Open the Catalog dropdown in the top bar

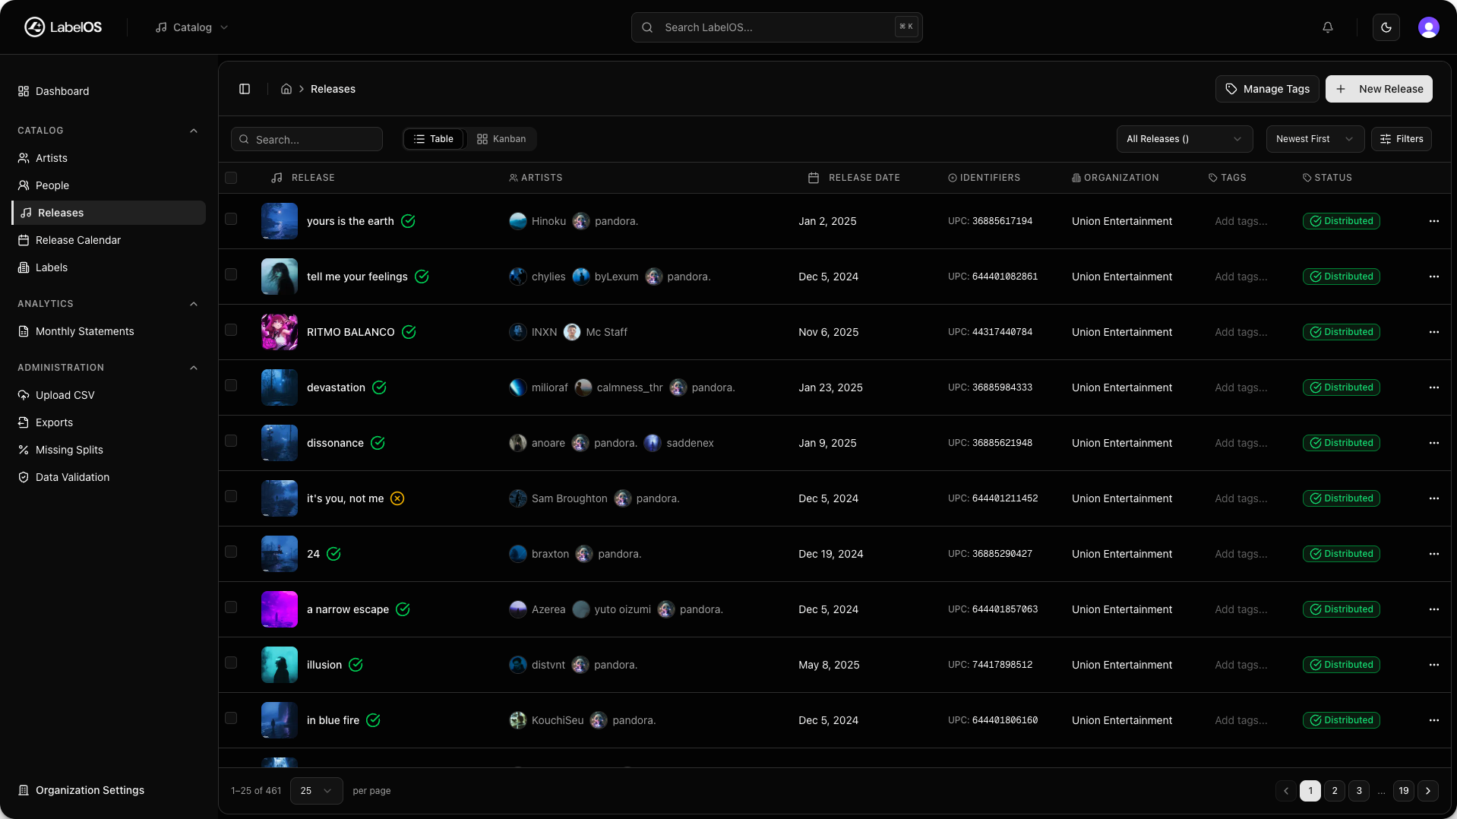(191, 27)
